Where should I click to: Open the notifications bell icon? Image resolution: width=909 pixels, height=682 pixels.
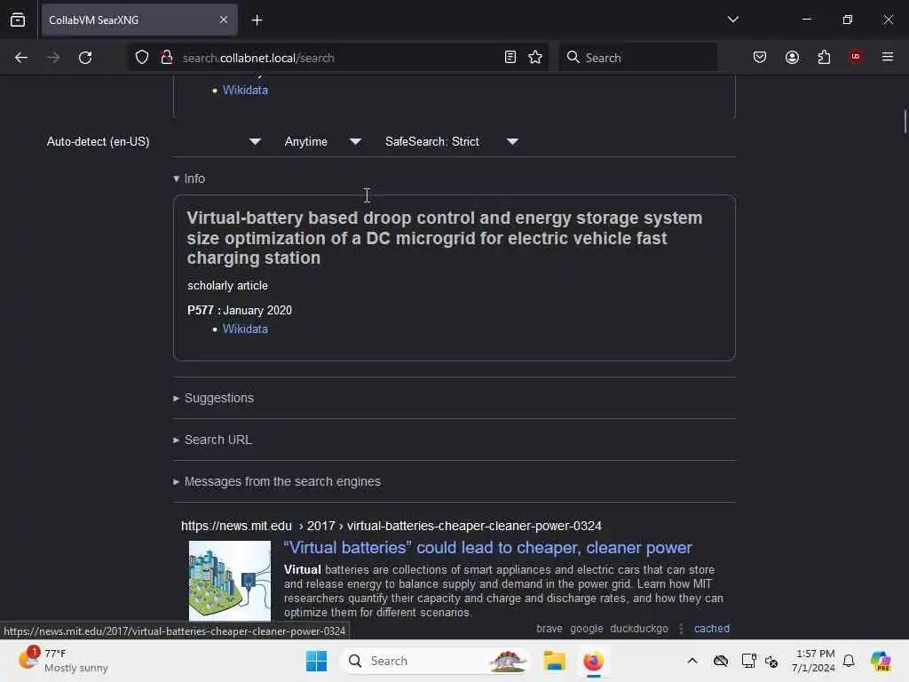tap(849, 661)
